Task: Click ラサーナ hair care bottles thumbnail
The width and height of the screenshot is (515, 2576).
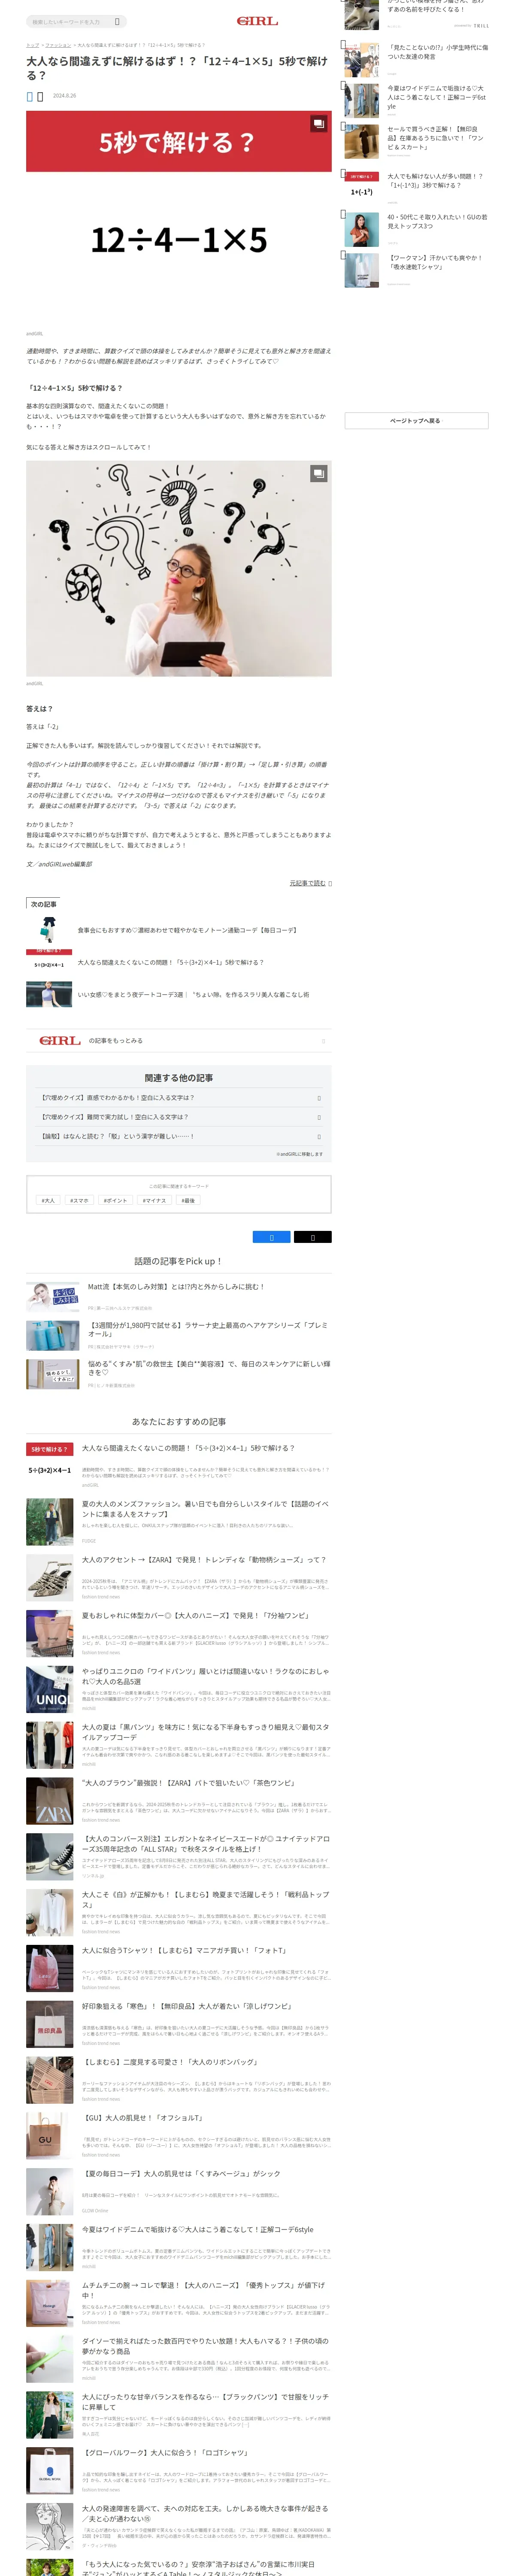Action: point(53,1336)
